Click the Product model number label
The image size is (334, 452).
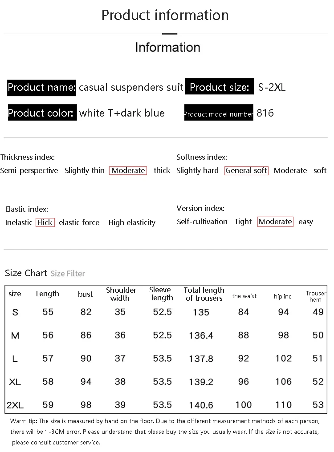pyautogui.click(x=219, y=113)
